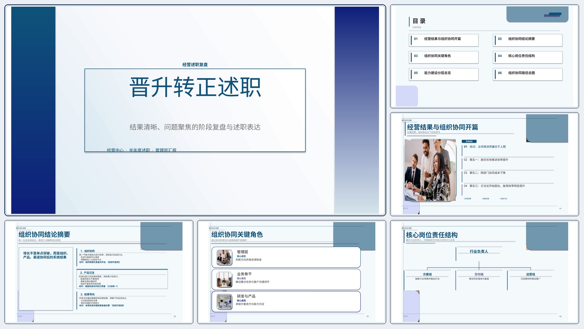Open the 目录 contents slide thumbnail
Image resolution: width=584 pixels, height=329 pixels.
484,56
